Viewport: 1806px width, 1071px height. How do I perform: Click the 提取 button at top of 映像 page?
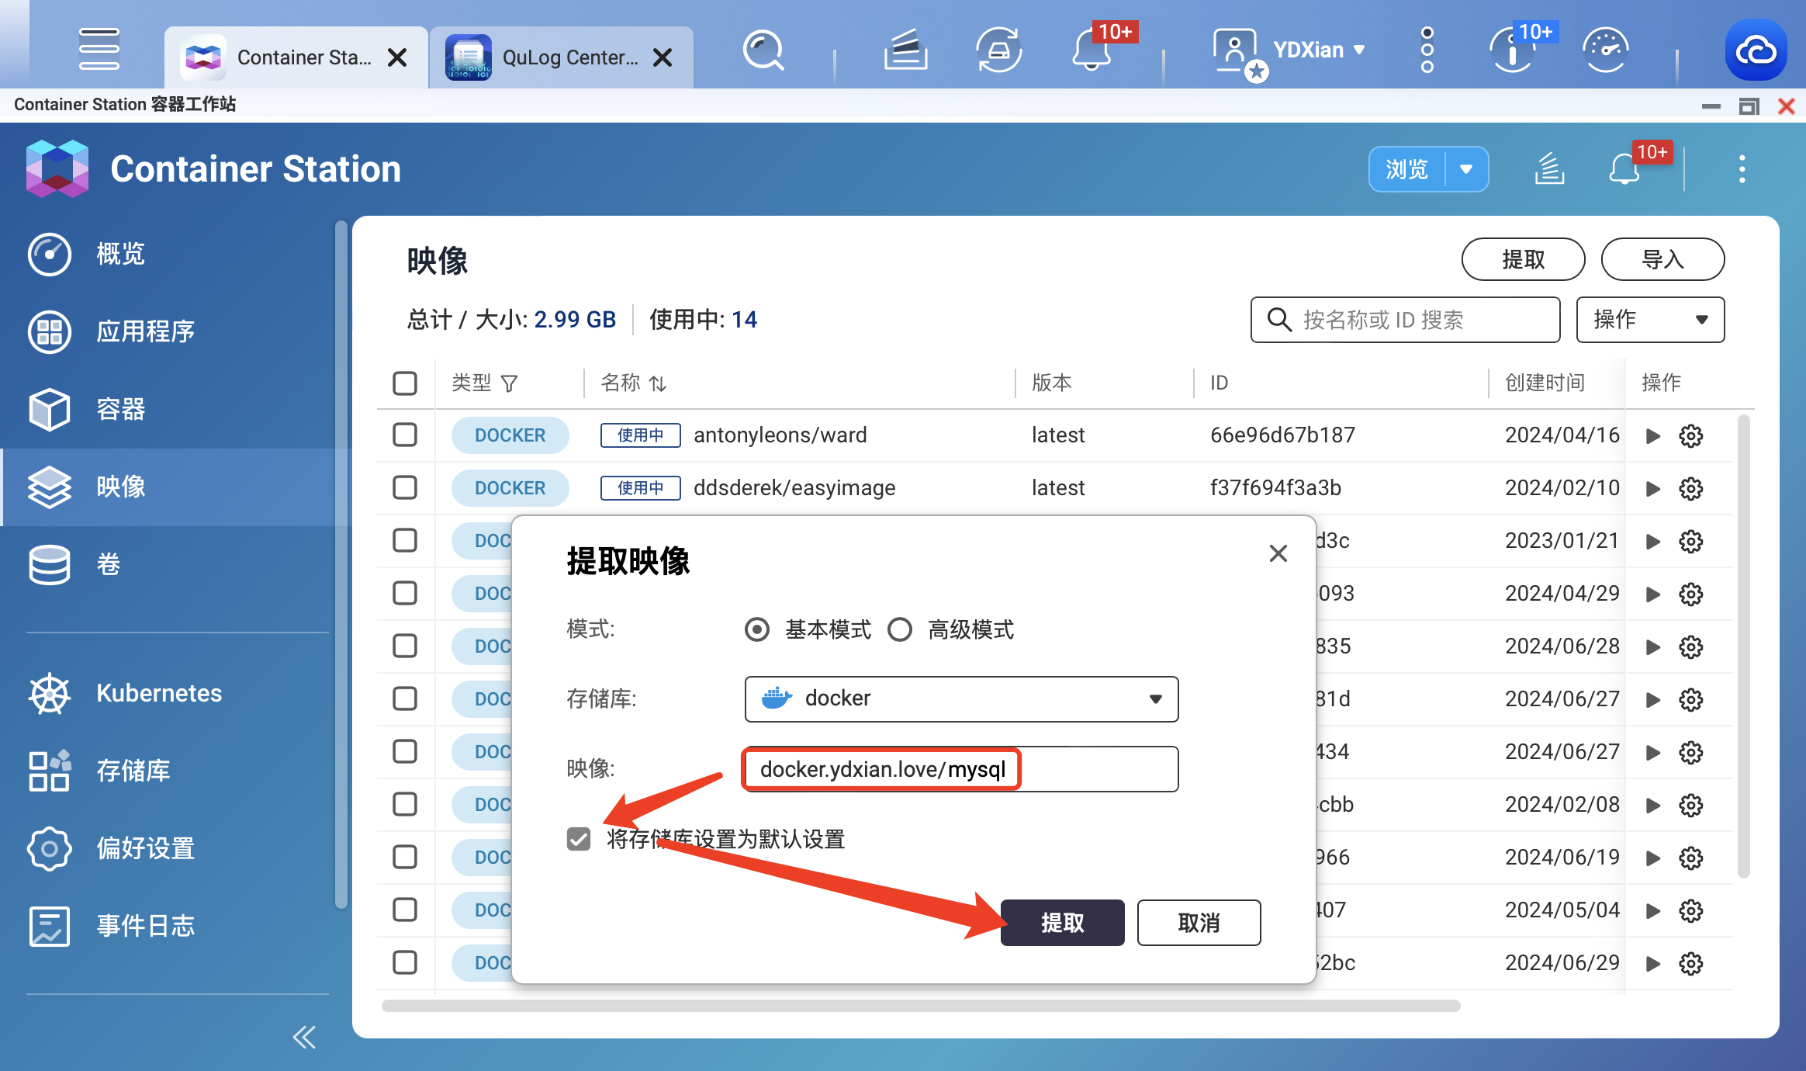click(x=1523, y=259)
